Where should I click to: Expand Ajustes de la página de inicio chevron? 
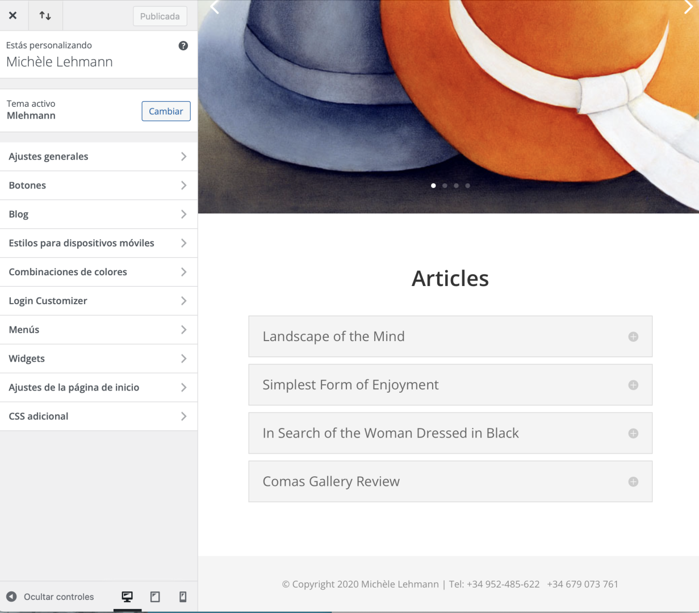click(183, 388)
